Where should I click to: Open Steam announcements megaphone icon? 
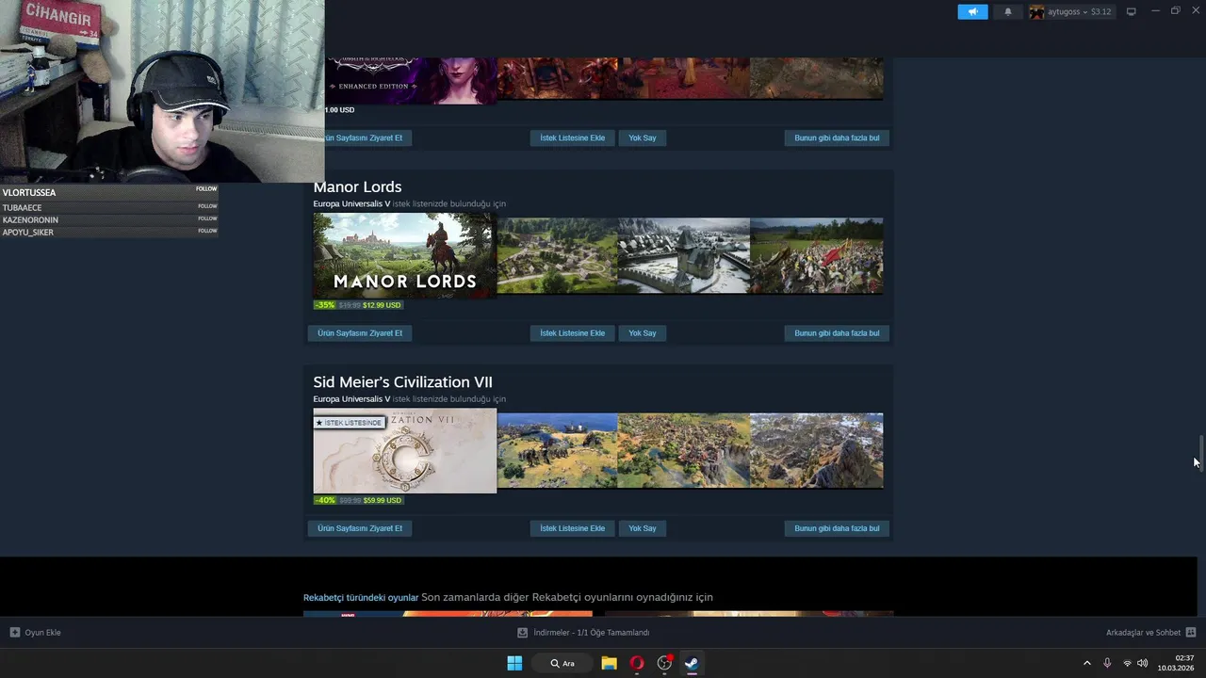pos(972,11)
